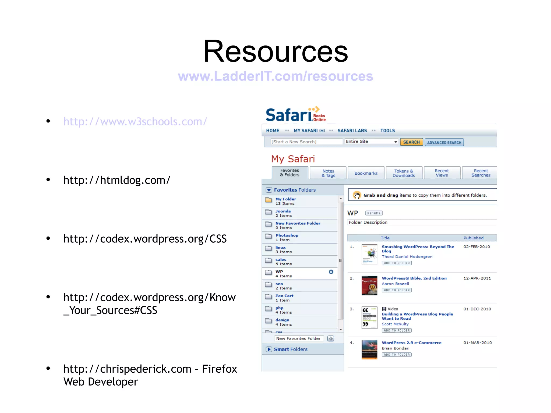
Task: Click the New Favorites Folder row icon
Action: [268, 224]
